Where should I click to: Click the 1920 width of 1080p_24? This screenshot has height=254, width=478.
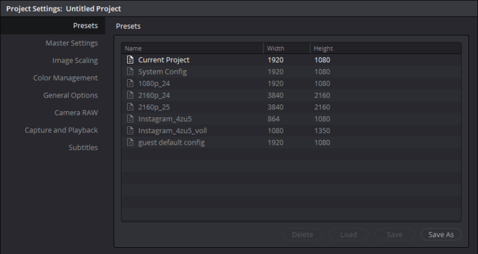click(276, 83)
